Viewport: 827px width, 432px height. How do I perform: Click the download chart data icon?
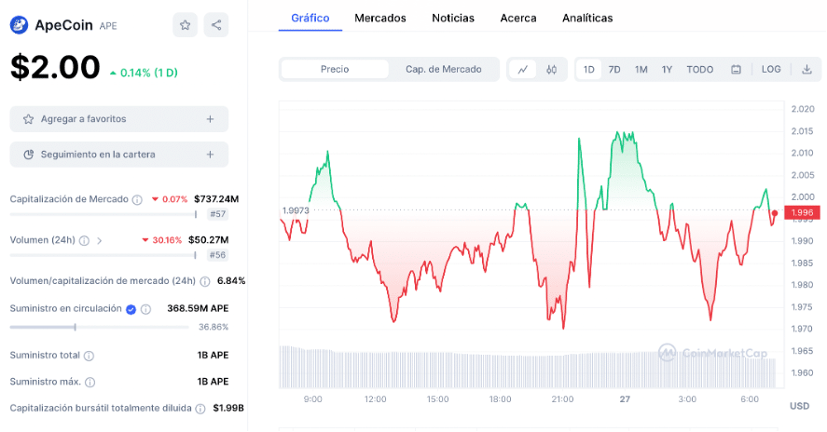(x=806, y=69)
